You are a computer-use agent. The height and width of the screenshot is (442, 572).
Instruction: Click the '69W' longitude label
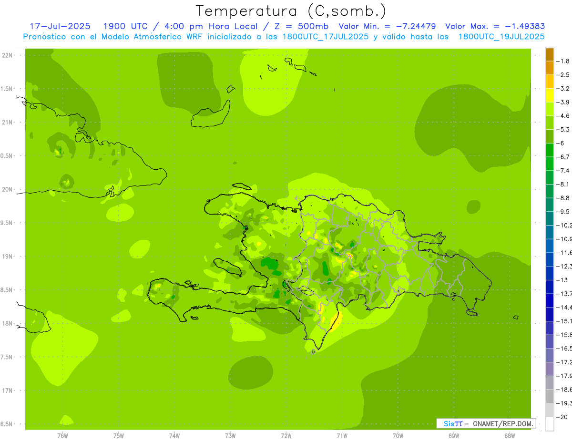(454, 436)
